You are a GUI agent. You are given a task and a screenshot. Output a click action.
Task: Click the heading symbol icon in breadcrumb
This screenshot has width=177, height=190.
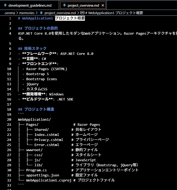point(82,13)
